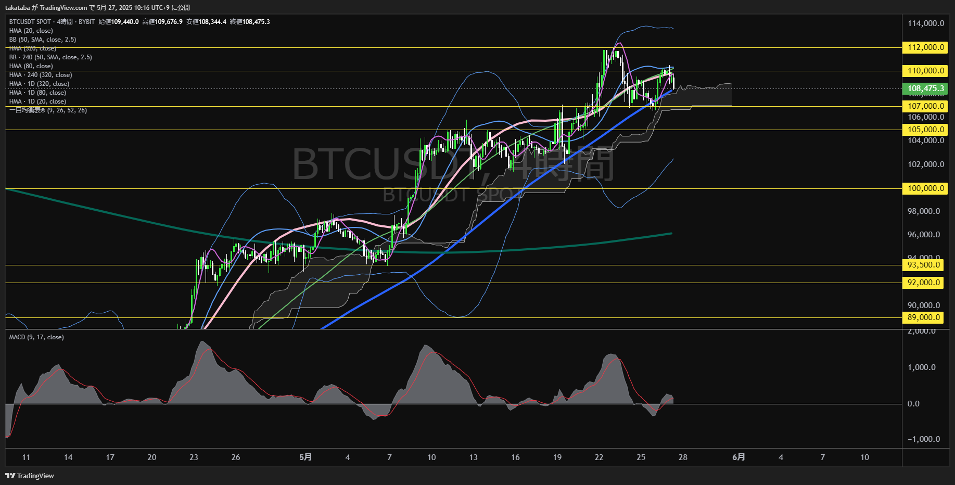Click date 17 on the time axis
Viewport: 955px width, 485px height.
pyautogui.click(x=110, y=457)
